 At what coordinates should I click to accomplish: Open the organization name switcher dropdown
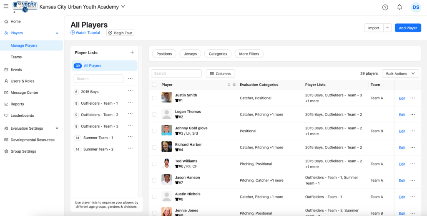click(x=123, y=7)
